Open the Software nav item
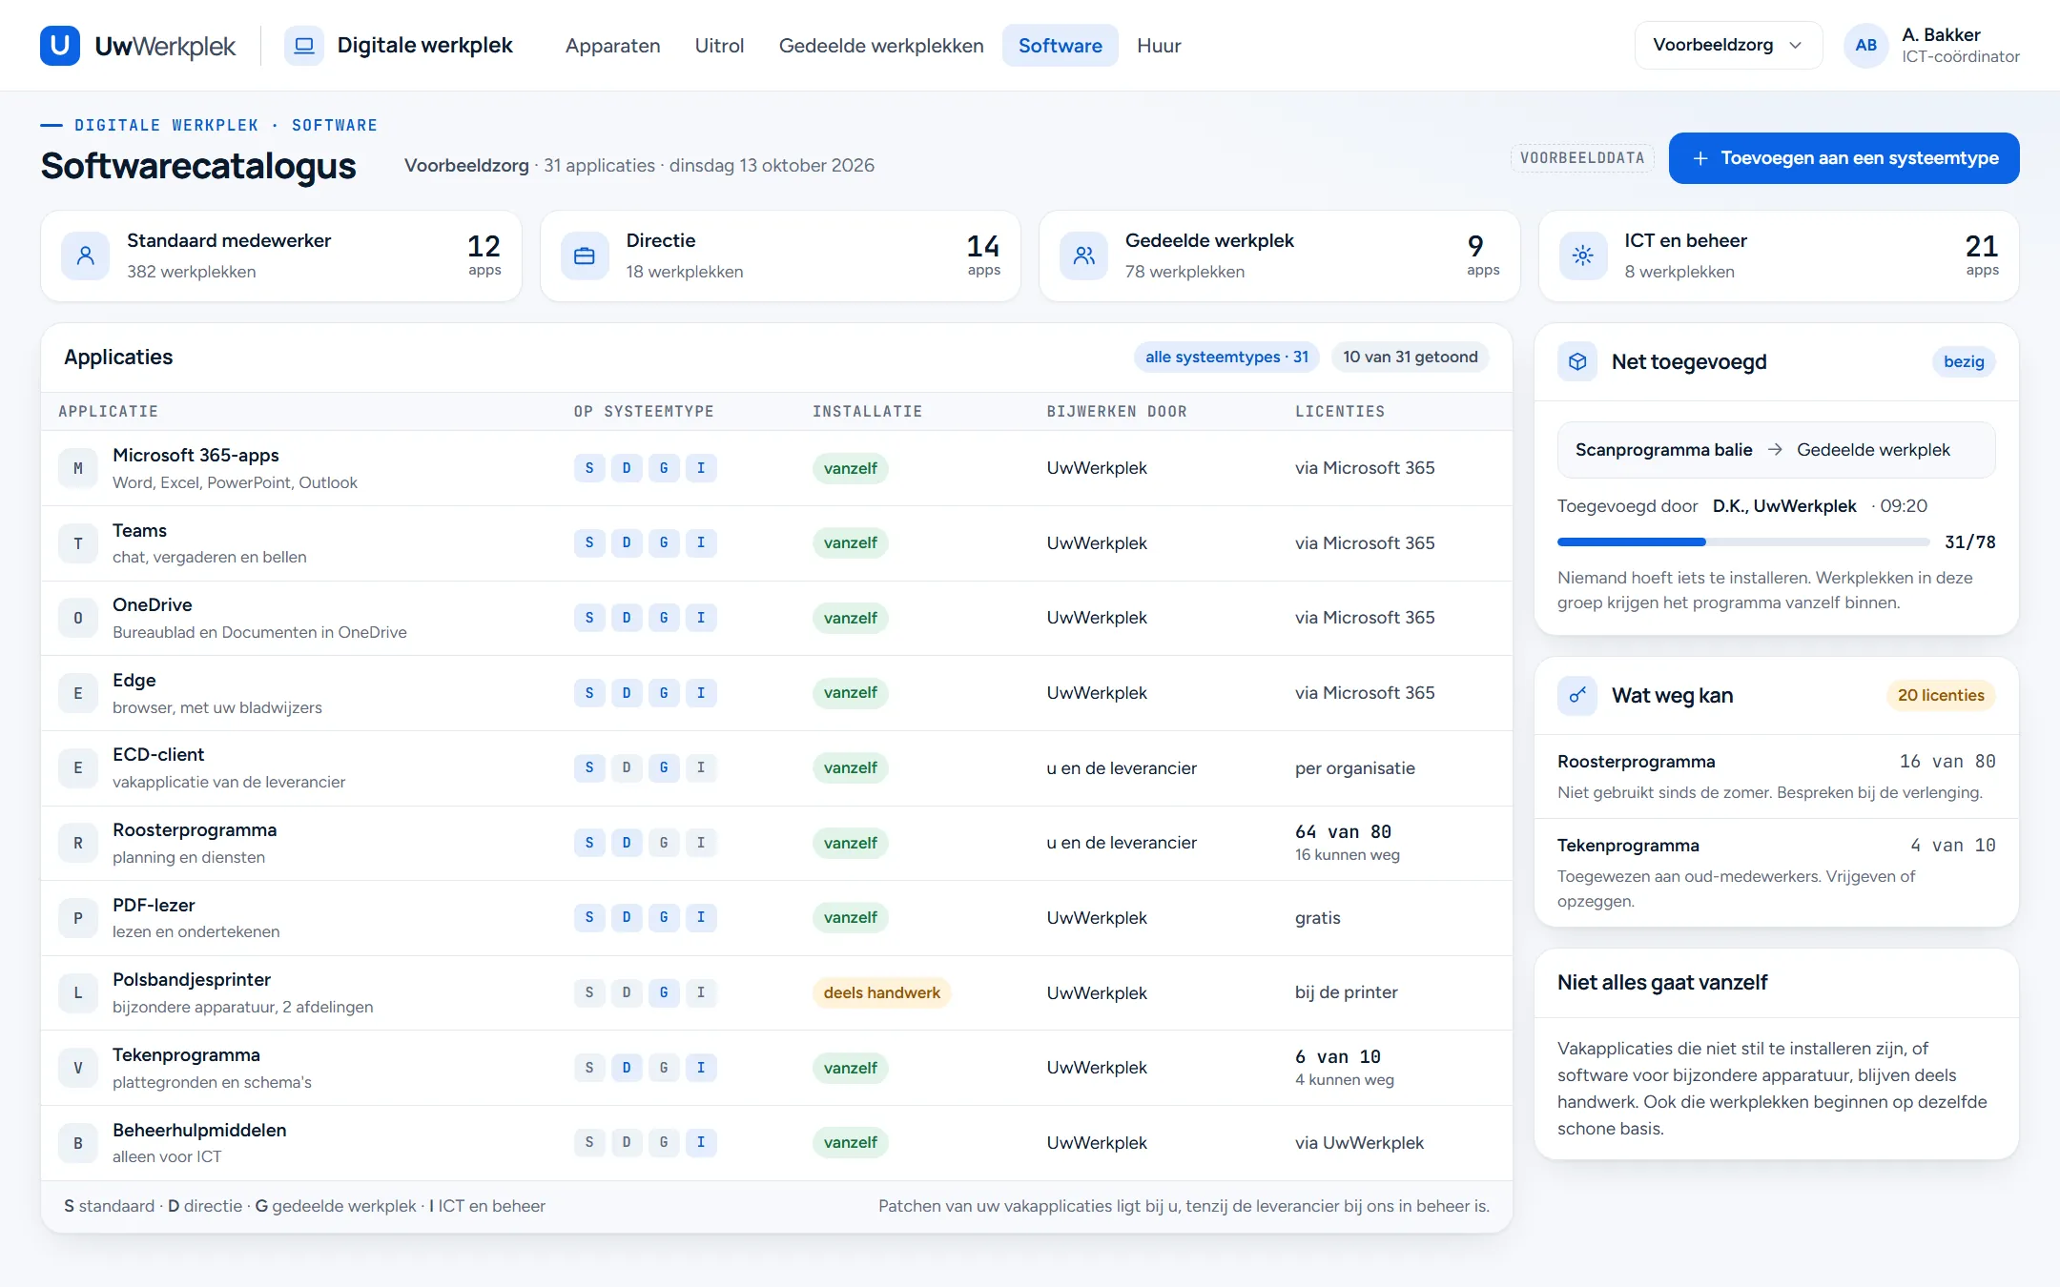This screenshot has width=2060, height=1287. 1060,45
